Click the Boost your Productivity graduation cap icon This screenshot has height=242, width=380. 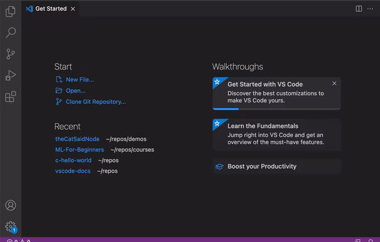(220, 166)
